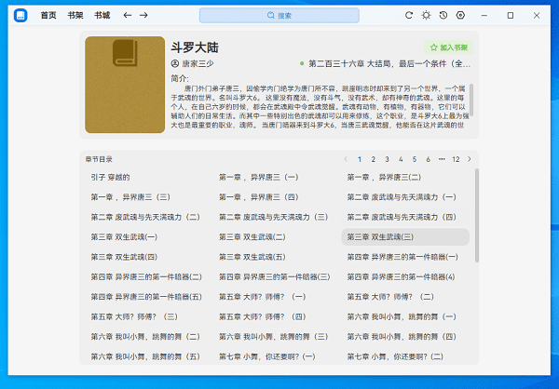Open highlighted 第三章 双生武魂(三)
Viewport: 559px width, 389px height.
pos(405,237)
